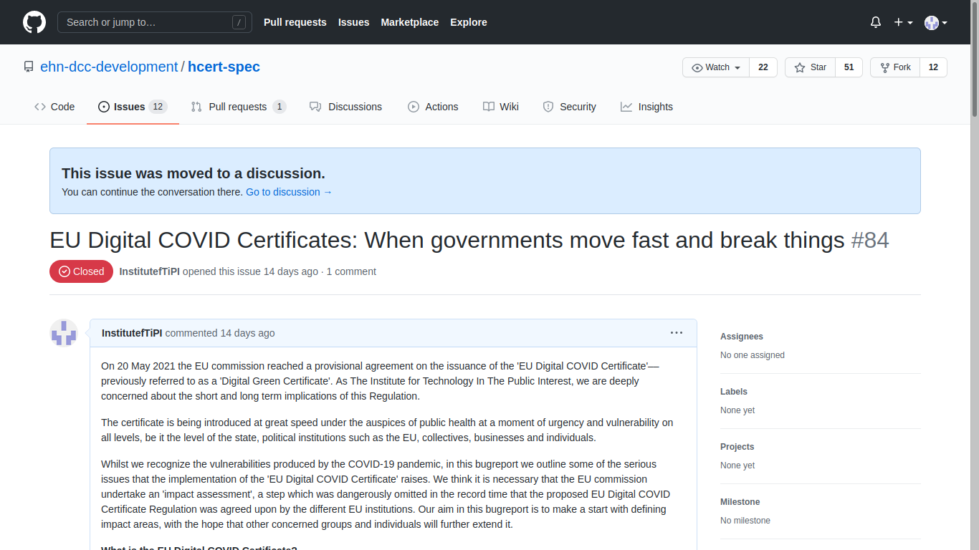Open the ehn-dcc-development organization link
The height and width of the screenshot is (550, 979).
[109, 67]
